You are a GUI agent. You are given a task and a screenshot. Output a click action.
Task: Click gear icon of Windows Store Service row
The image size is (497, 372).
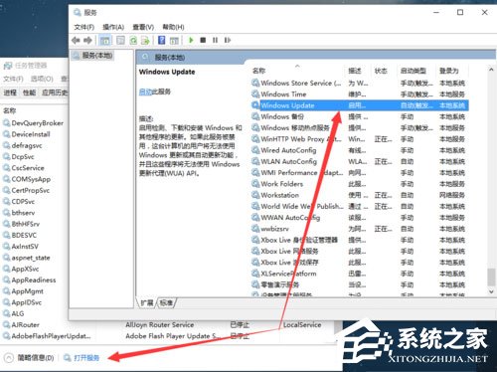coord(255,83)
